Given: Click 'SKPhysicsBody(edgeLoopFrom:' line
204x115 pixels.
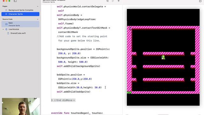Looking at the screenshot, I should click(77, 19).
